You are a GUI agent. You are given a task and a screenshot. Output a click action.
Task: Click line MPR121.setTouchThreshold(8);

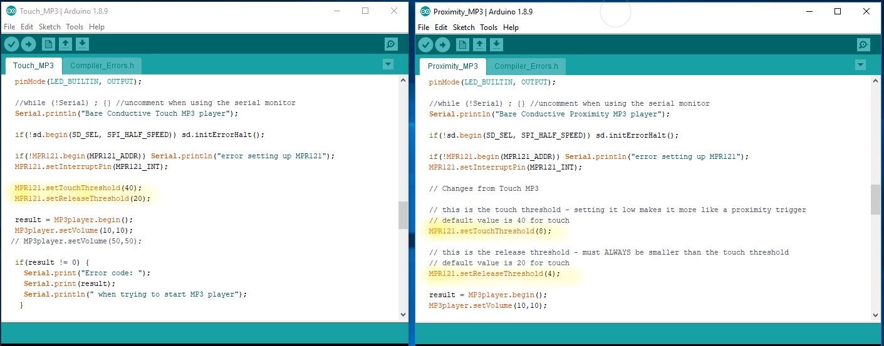pyautogui.click(x=490, y=231)
